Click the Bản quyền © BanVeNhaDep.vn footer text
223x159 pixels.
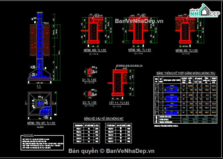tap(111, 151)
